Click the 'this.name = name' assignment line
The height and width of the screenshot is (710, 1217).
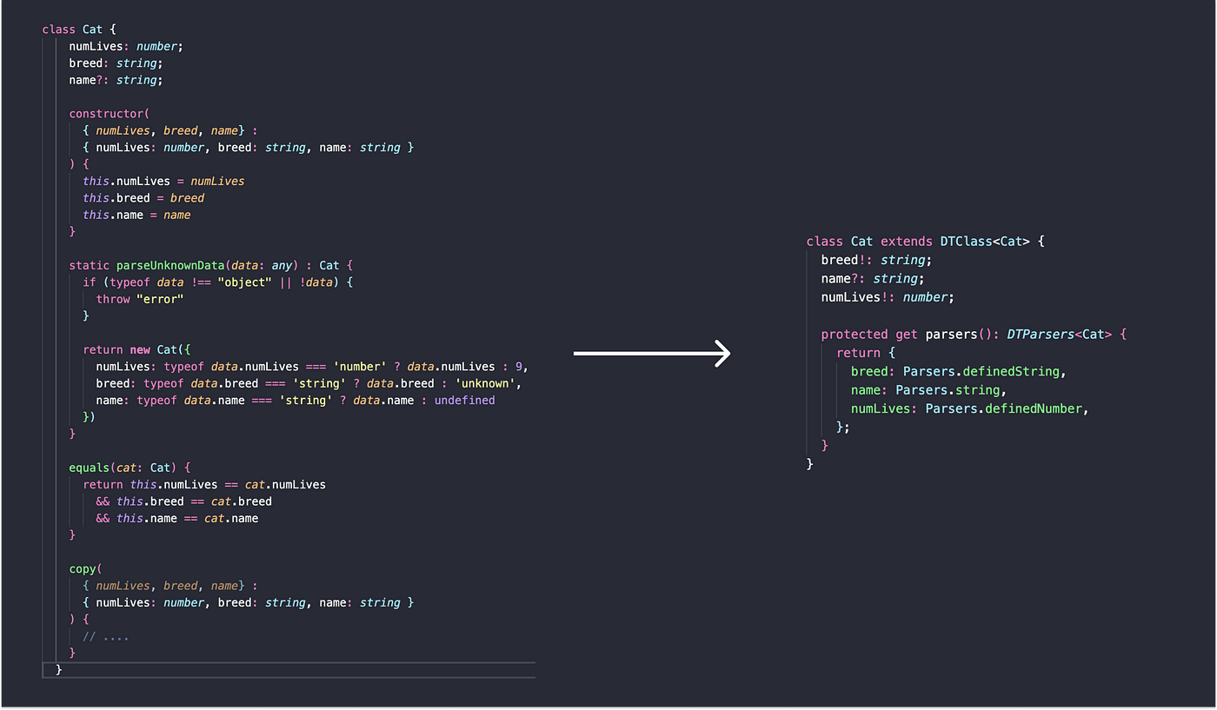(x=136, y=215)
